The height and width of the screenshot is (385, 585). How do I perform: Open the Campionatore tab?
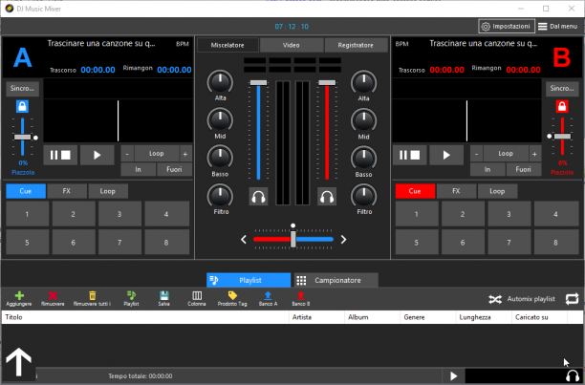tap(336, 280)
